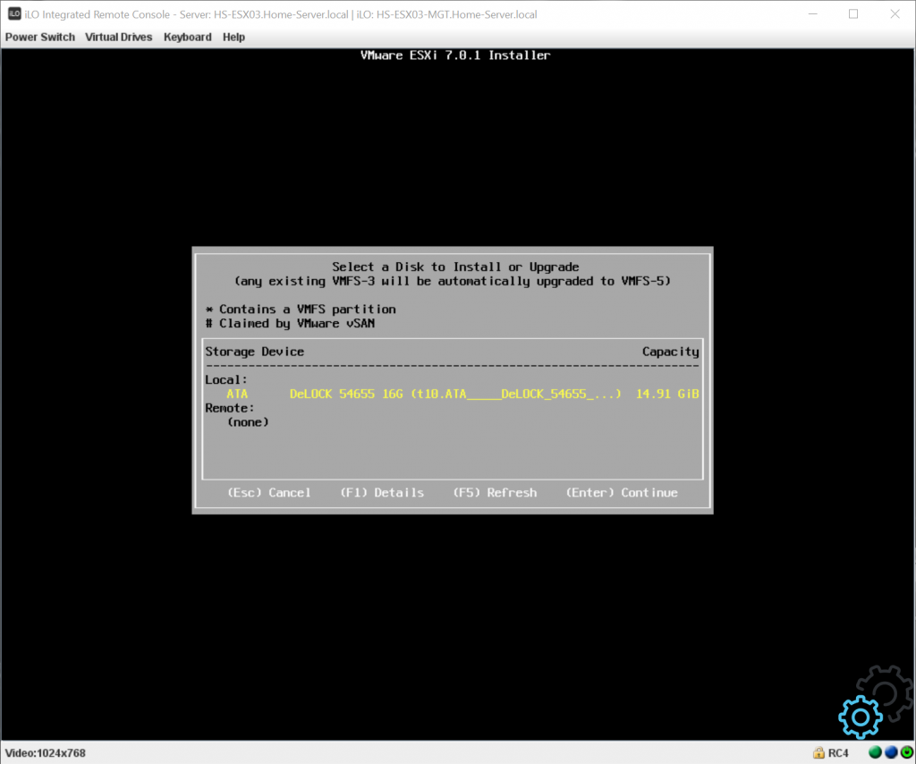Click (Esc) Cancel in the installer

(x=269, y=492)
